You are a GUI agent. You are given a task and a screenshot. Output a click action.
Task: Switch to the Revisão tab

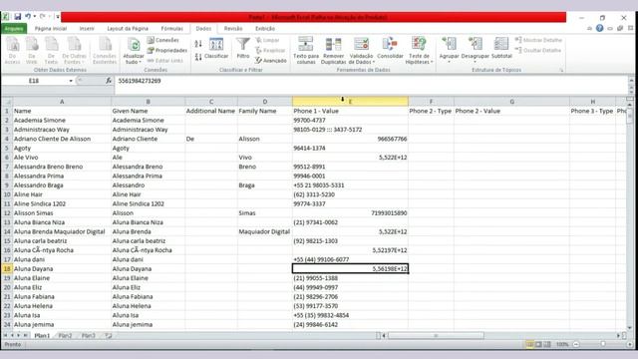(x=233, y=29)
